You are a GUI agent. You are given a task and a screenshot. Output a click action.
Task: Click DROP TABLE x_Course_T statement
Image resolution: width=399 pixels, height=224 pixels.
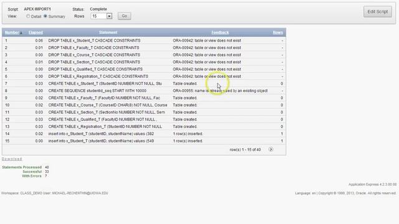click(x=94, y=55)
